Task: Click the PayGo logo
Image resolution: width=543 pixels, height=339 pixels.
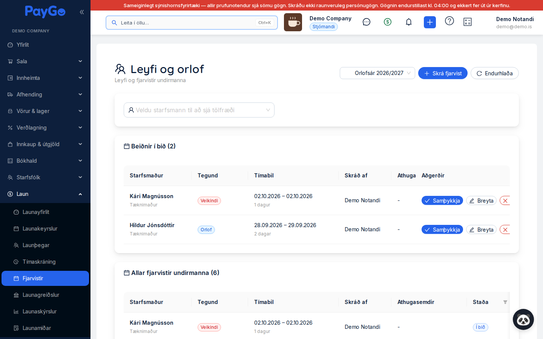Action: point(45,12)
